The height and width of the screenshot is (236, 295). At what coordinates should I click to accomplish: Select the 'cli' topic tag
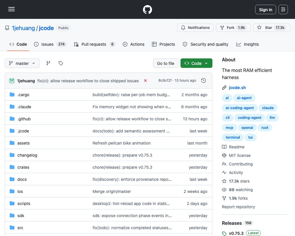(x=228, y=118)
